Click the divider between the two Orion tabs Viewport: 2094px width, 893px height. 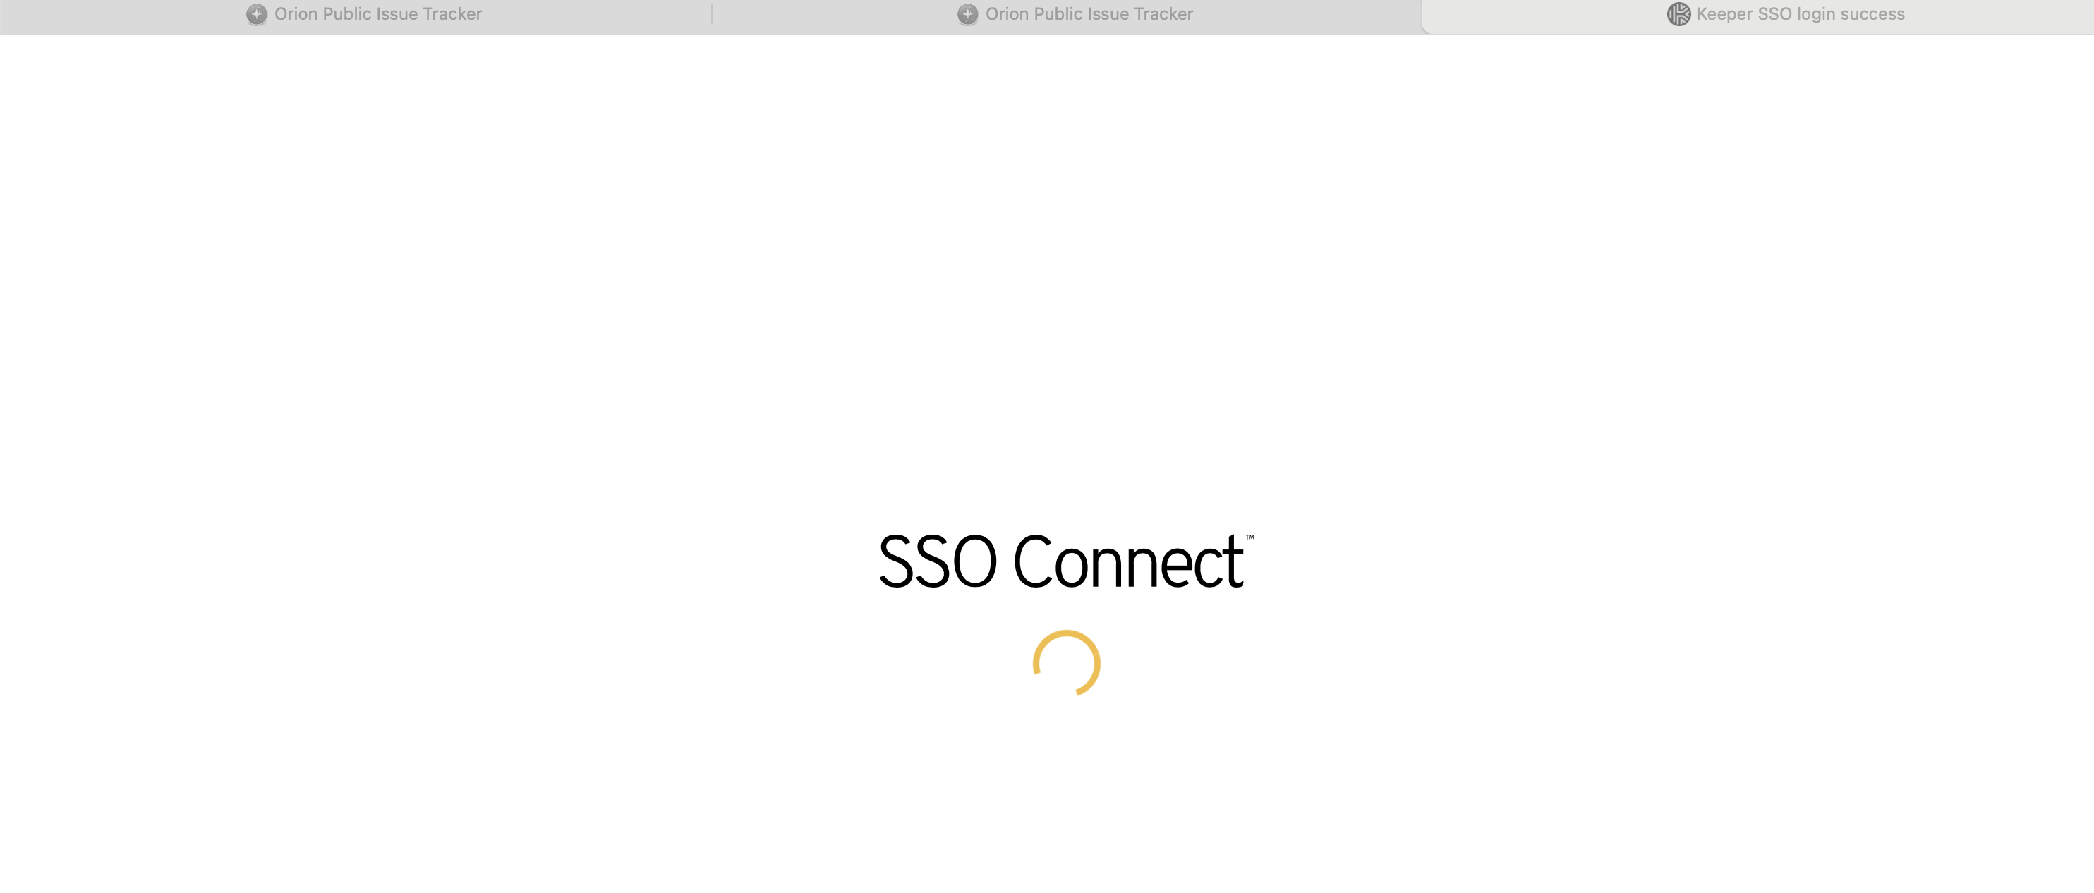pyautogui.click(x=712, y=14)
